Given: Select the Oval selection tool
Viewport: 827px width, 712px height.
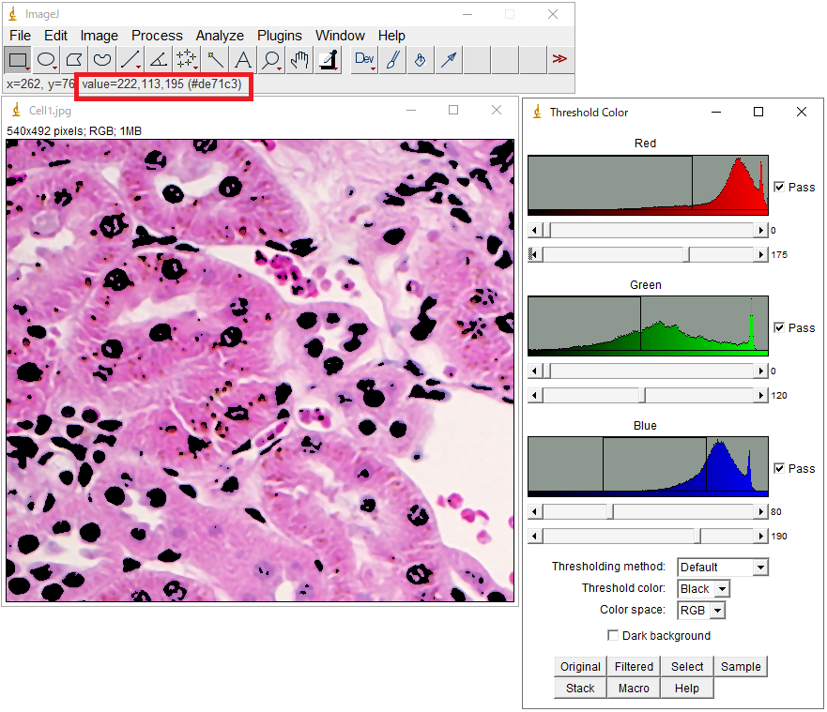Looking at the screenshot, I should pyautogui.click(x=46, y=60).
